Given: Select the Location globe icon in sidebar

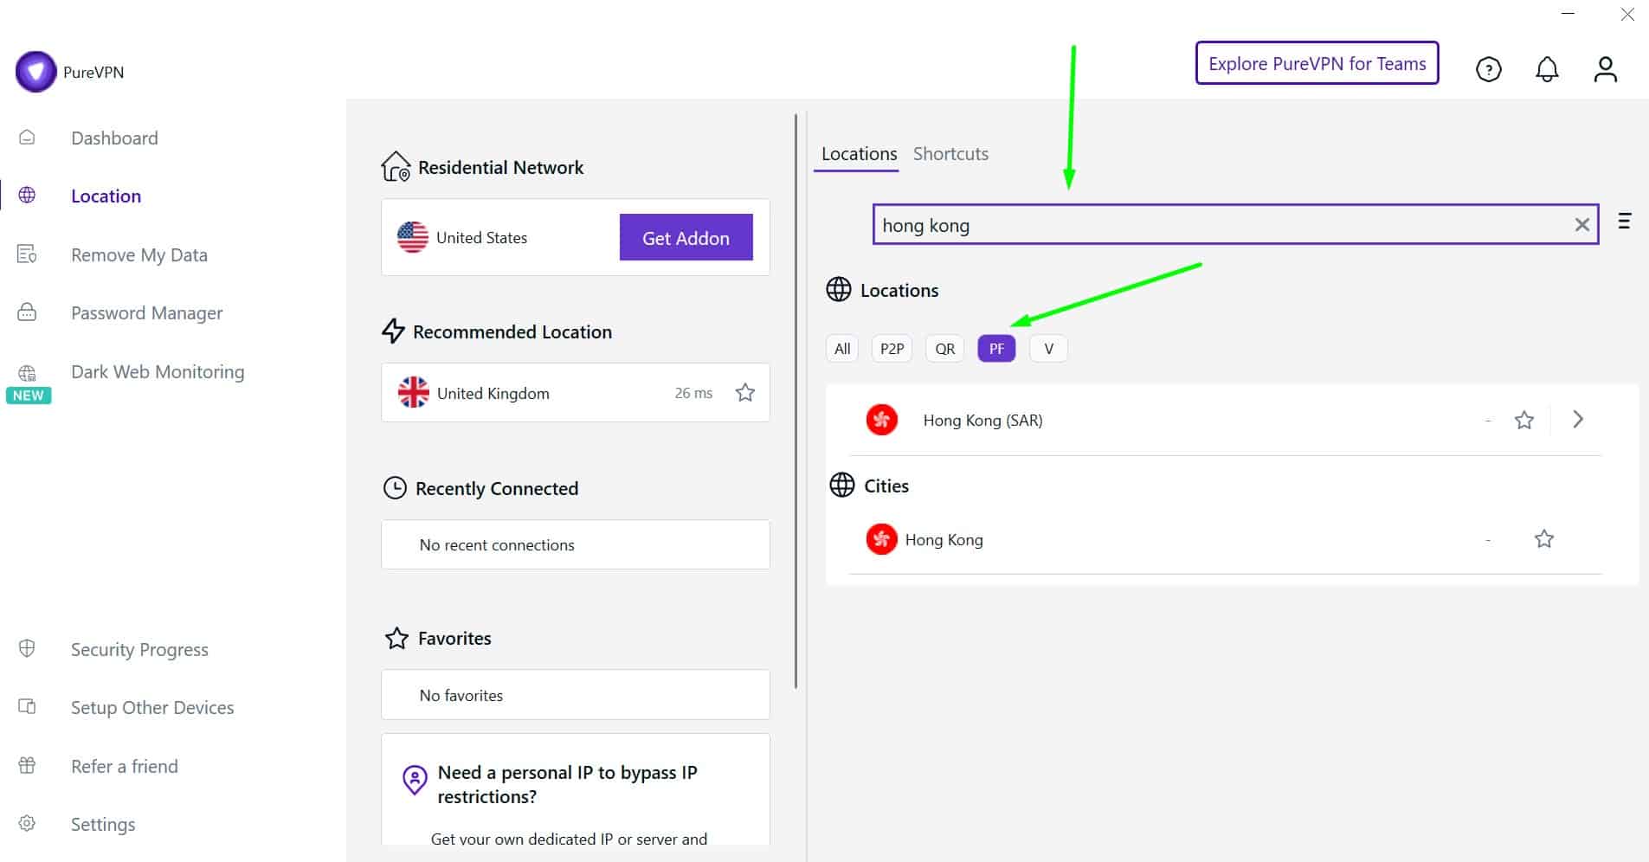Looking at the screenshot, I should pyautogui.click(x=27, y=196).
